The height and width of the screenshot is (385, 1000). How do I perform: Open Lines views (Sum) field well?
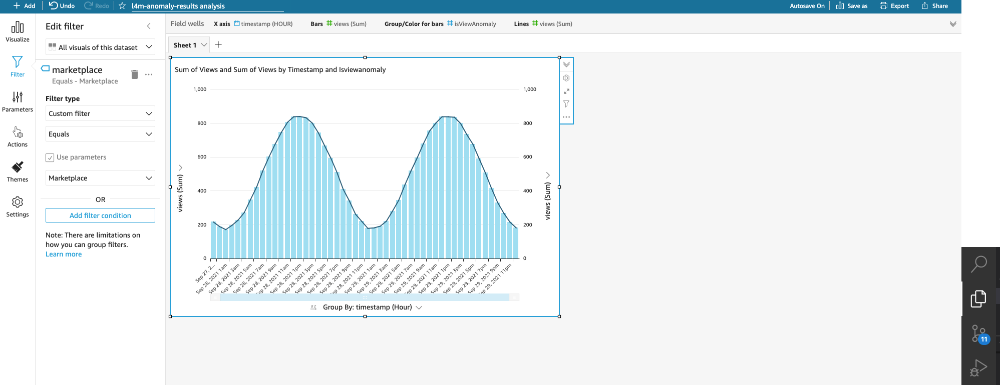[552, 23]
